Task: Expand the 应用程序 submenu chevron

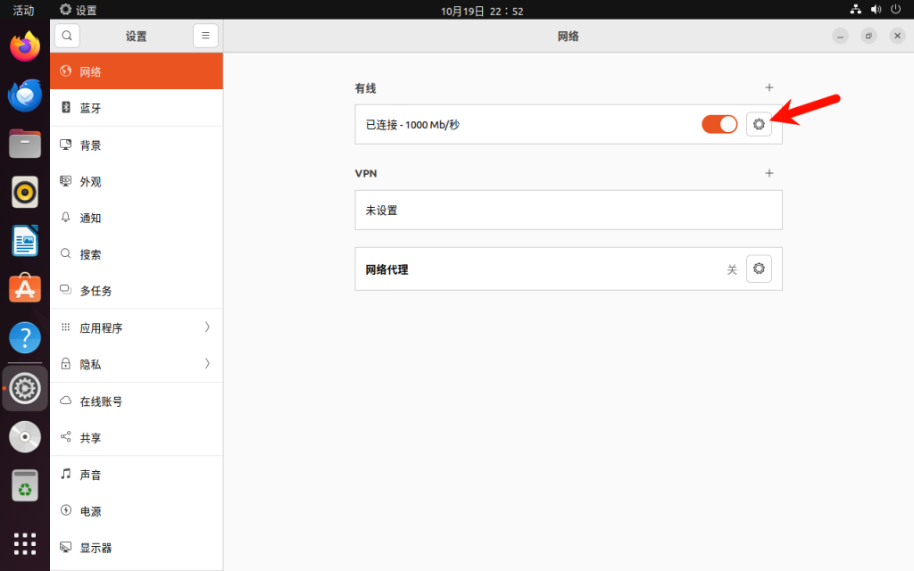Action: (x=207, y=327)
